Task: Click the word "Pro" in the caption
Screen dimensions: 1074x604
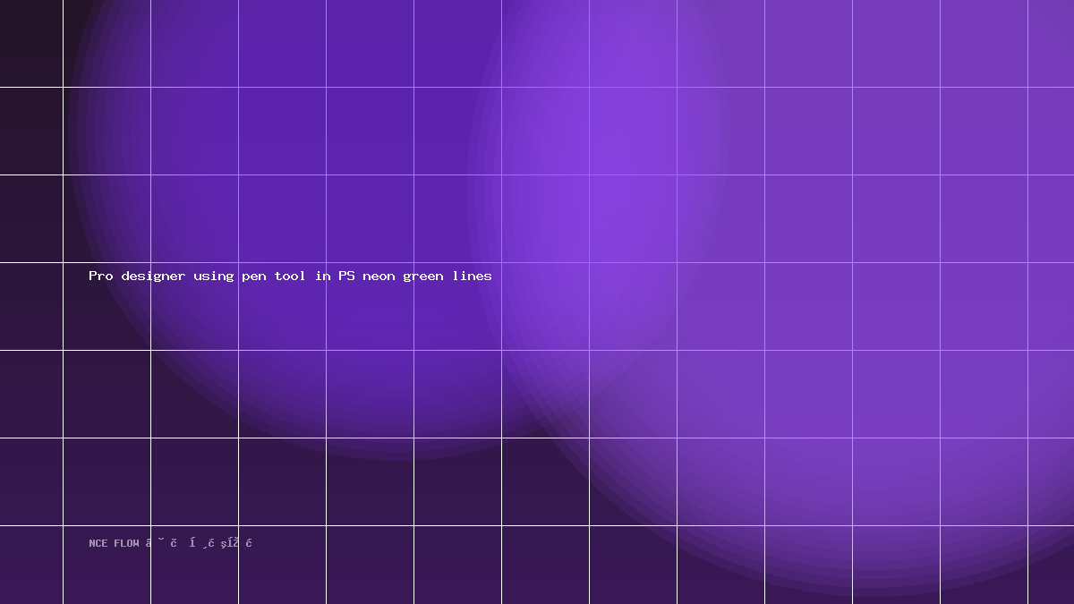Action: [x=101, y=276]
